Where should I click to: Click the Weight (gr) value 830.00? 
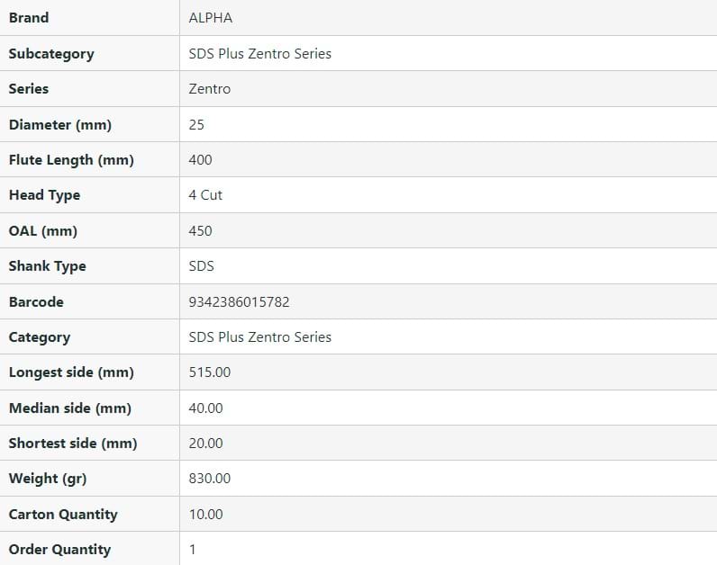click(209, 479)
